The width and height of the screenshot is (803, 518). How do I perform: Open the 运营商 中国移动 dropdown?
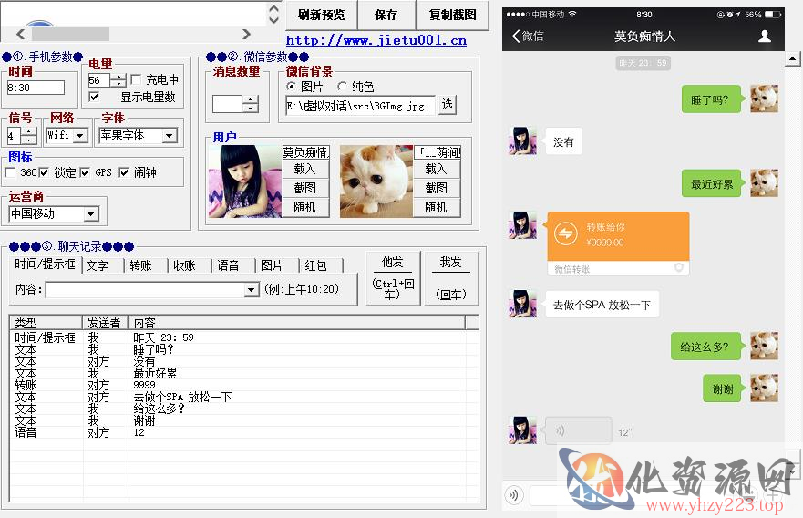point(90,213)
